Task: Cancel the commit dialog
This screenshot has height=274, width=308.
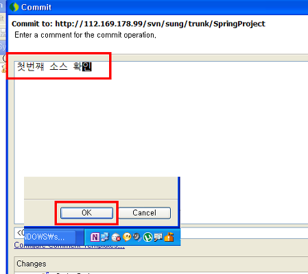Action: pos(144,213)
